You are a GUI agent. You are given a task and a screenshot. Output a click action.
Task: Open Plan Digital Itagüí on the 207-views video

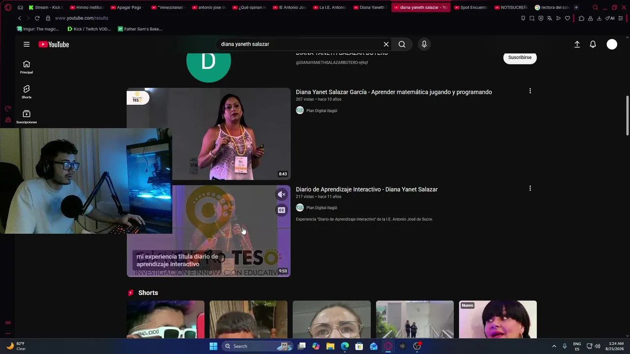click(322, 111)
